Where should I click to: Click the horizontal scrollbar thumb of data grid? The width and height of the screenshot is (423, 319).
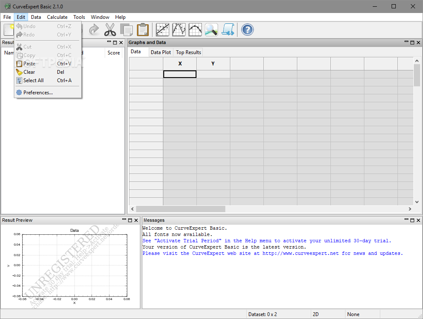click(181, 209)
